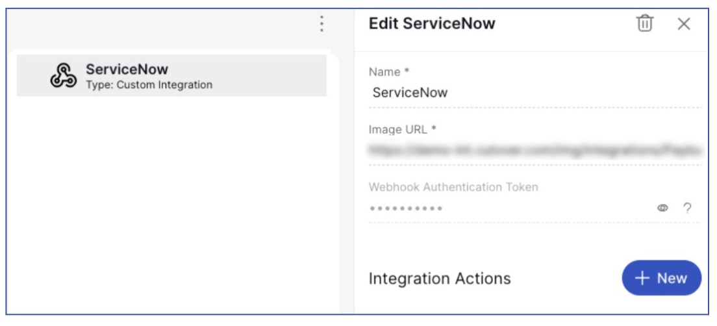This screenshot has width=717, height=326.
Task: Reveal the webhook token with eye icon
Action: [x=662, y=208]
